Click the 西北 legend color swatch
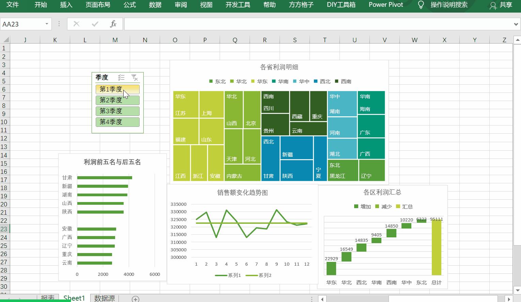521x302 pixels. pyautogui.click(x=316, y=81)
